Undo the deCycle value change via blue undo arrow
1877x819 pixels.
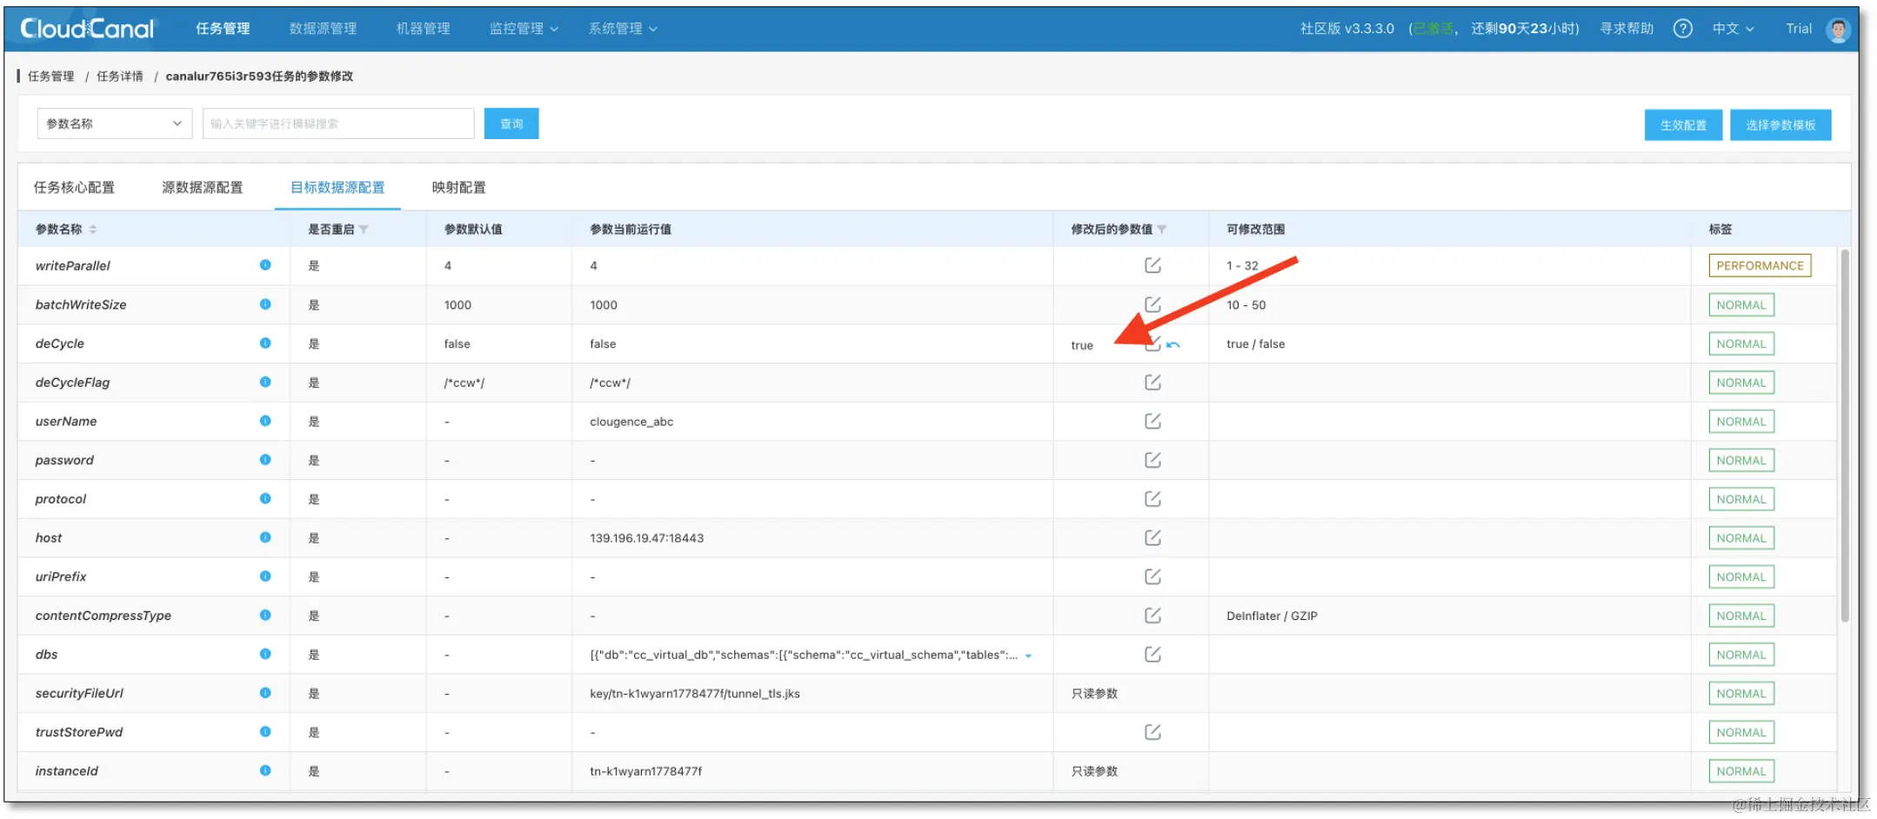click(1174, 344)
